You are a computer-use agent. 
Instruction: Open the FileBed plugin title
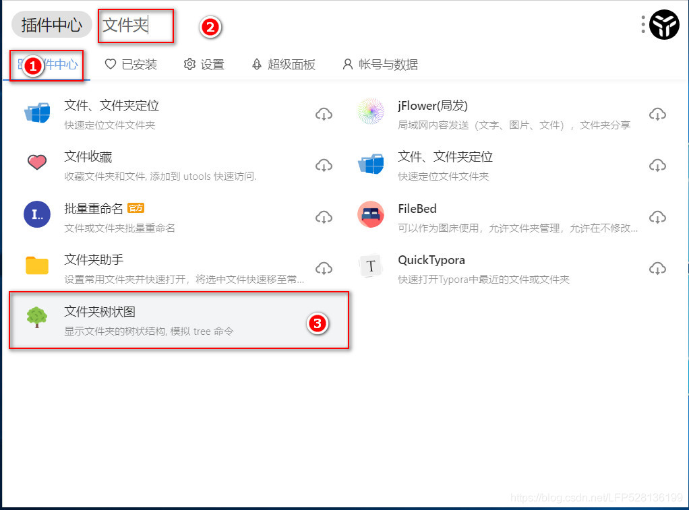417,209
